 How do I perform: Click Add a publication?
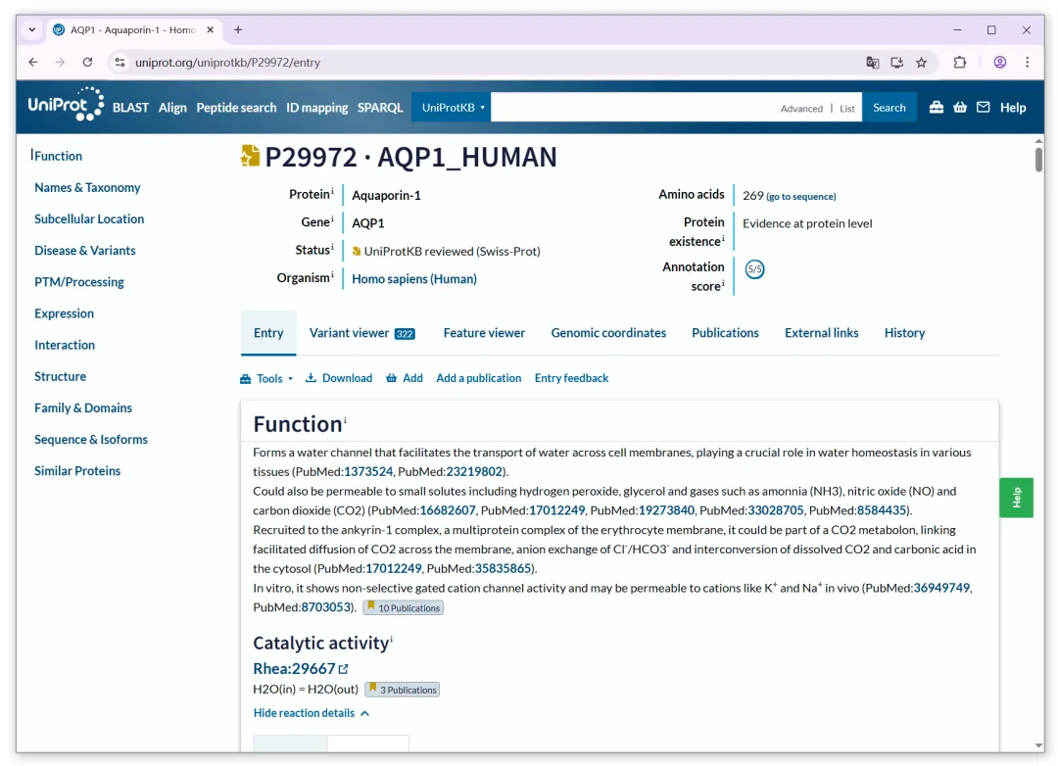(x=478, y=378)
